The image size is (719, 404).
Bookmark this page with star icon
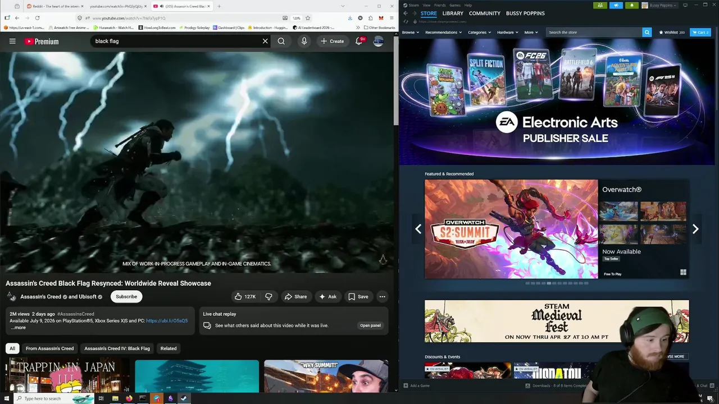coord(307,18)
